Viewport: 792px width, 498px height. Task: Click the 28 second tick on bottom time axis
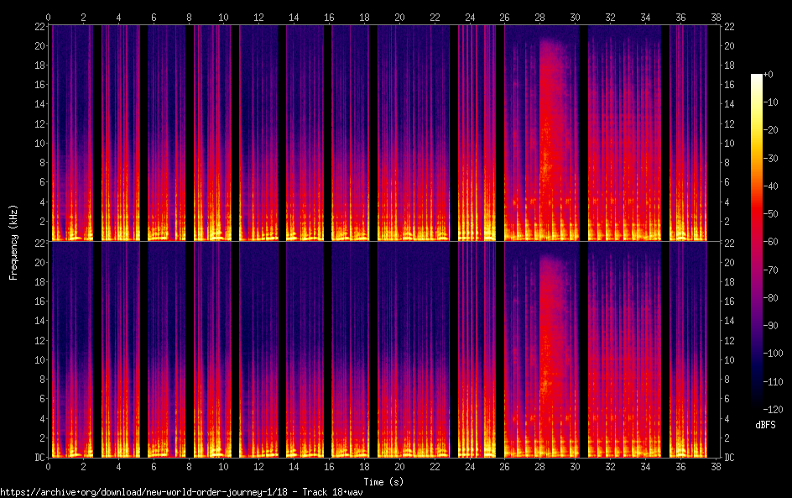540,464
